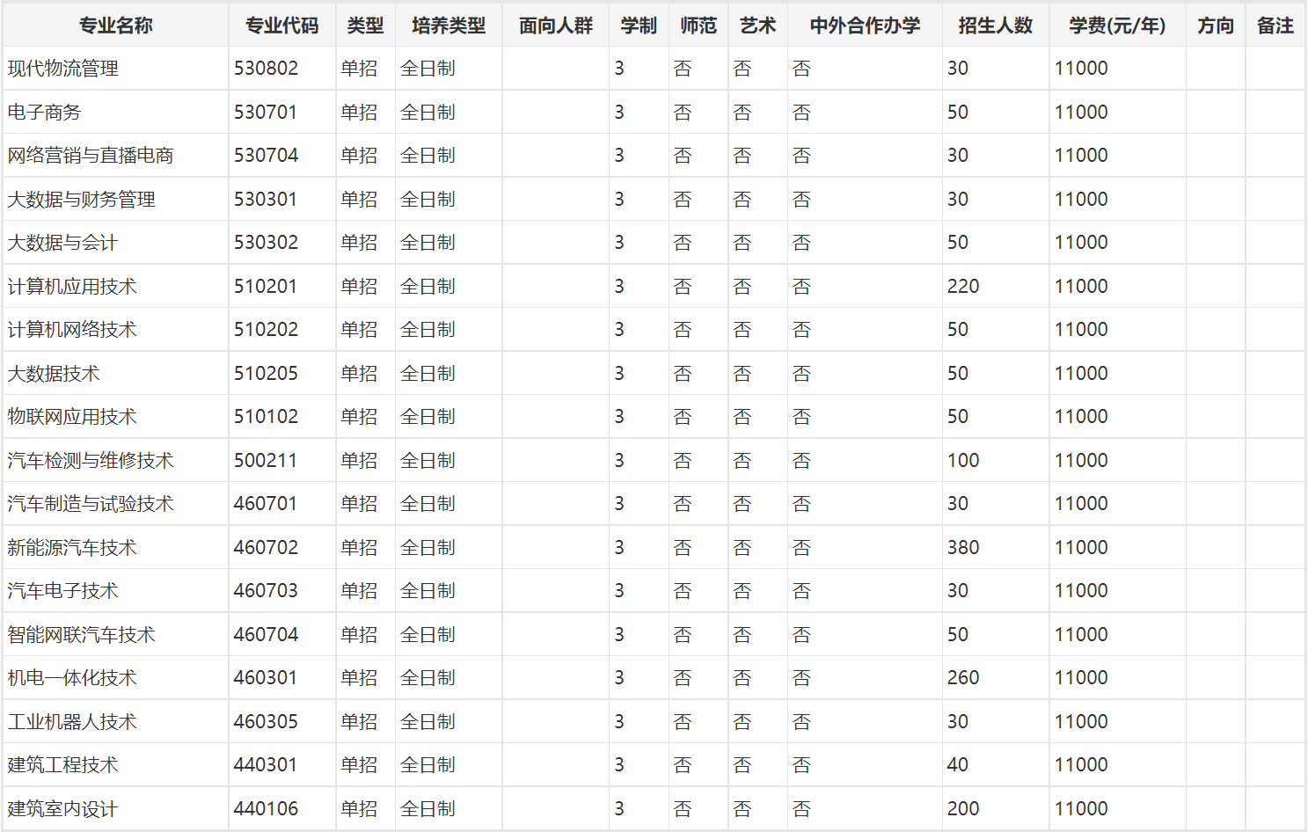The height and width of the screenshot is (832, 1308).
Task: Click the 学制 column header
Action: pos(639,26)
